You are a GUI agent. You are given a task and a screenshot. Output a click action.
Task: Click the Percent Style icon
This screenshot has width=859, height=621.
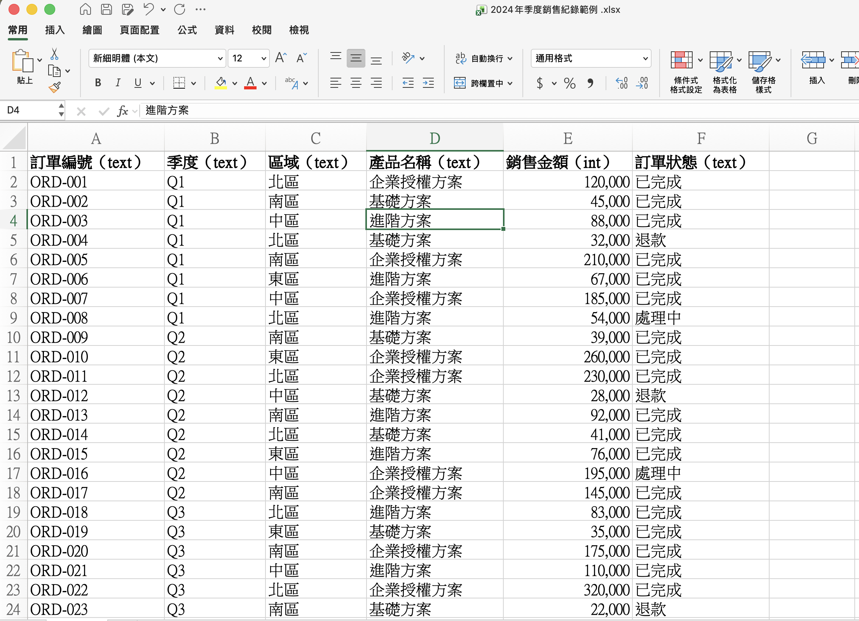click(x=569, y=83)
